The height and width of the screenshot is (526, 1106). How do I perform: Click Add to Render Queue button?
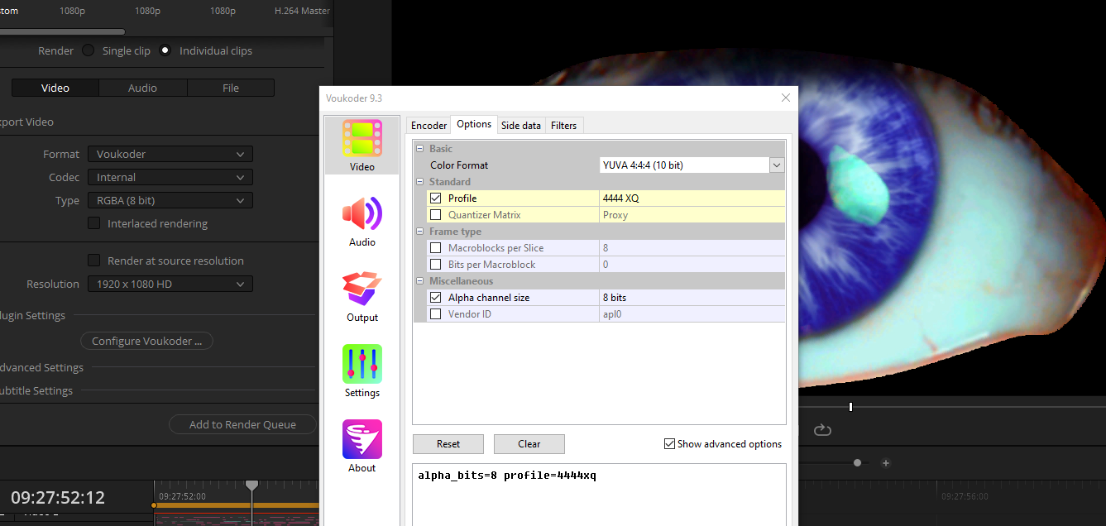tap(242, 424)
